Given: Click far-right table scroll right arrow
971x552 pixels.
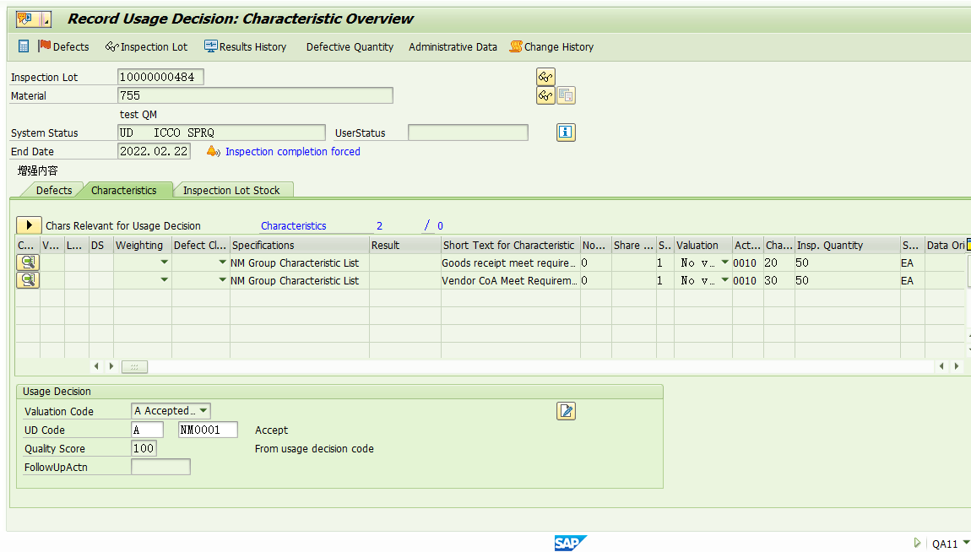Looking at the screenshot, I should coord(957,366).
